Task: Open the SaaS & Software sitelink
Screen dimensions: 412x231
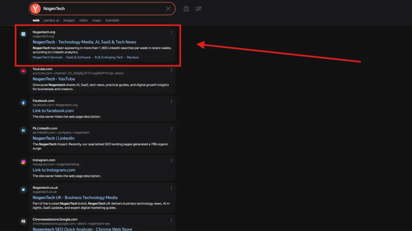Action: (x=78, y=57)
